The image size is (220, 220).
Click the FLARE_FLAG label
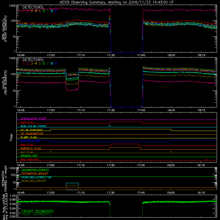[29, 137]
